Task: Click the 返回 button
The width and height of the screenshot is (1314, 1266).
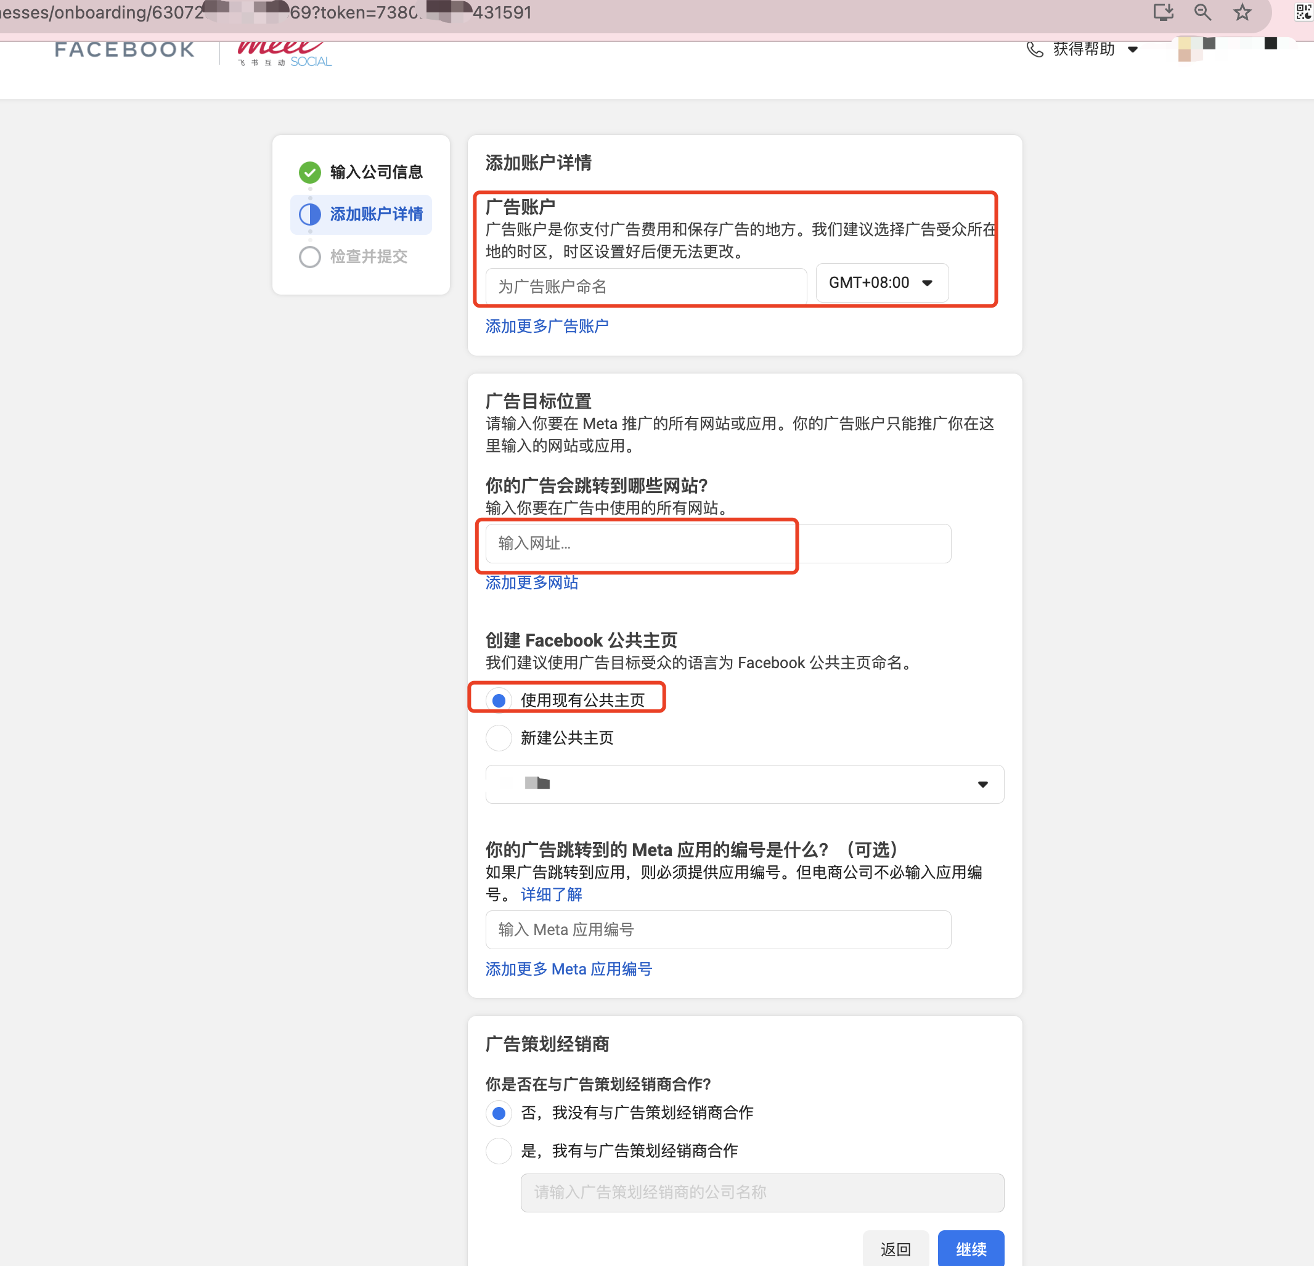Action: [x=896, y=1249]
